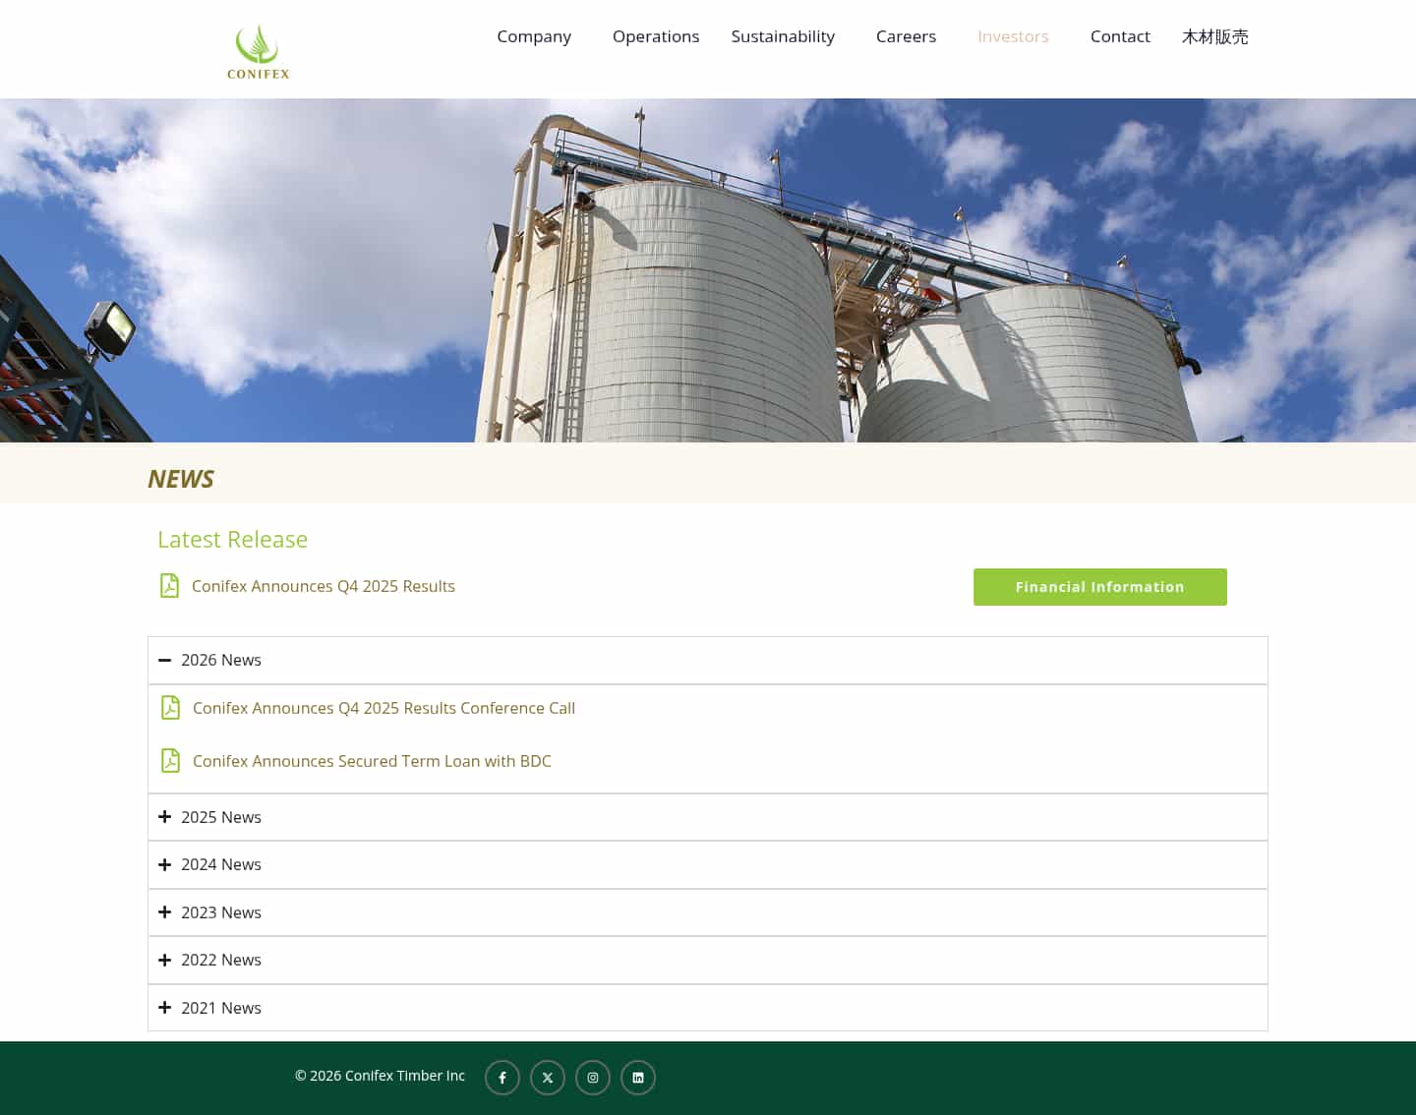
Task: Open the Sustainability menu item
Action: coord(783,36)
